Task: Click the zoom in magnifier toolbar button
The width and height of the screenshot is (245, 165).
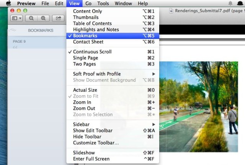Action: [43, 18]
